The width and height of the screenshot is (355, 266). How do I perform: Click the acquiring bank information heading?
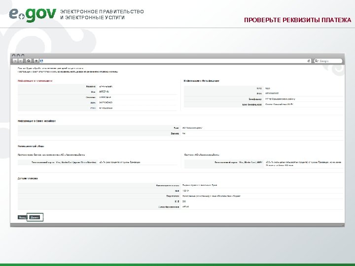pos(36,121)
